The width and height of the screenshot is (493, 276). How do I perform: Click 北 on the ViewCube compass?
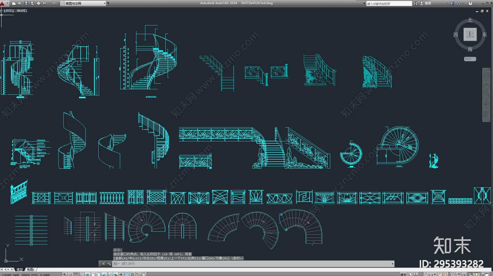tap(470, 20)
